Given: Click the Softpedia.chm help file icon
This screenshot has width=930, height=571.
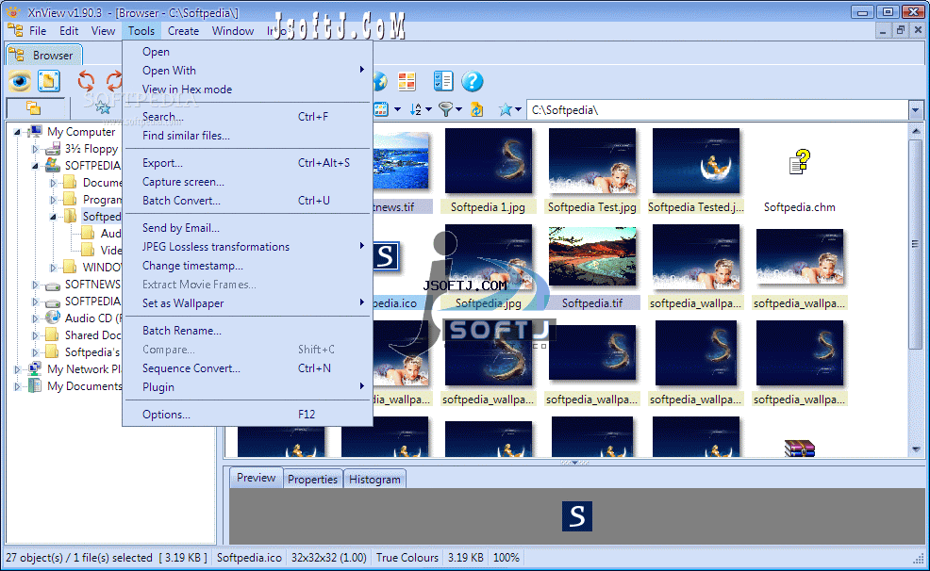Looking at the screenshot, I should (800, 162).
